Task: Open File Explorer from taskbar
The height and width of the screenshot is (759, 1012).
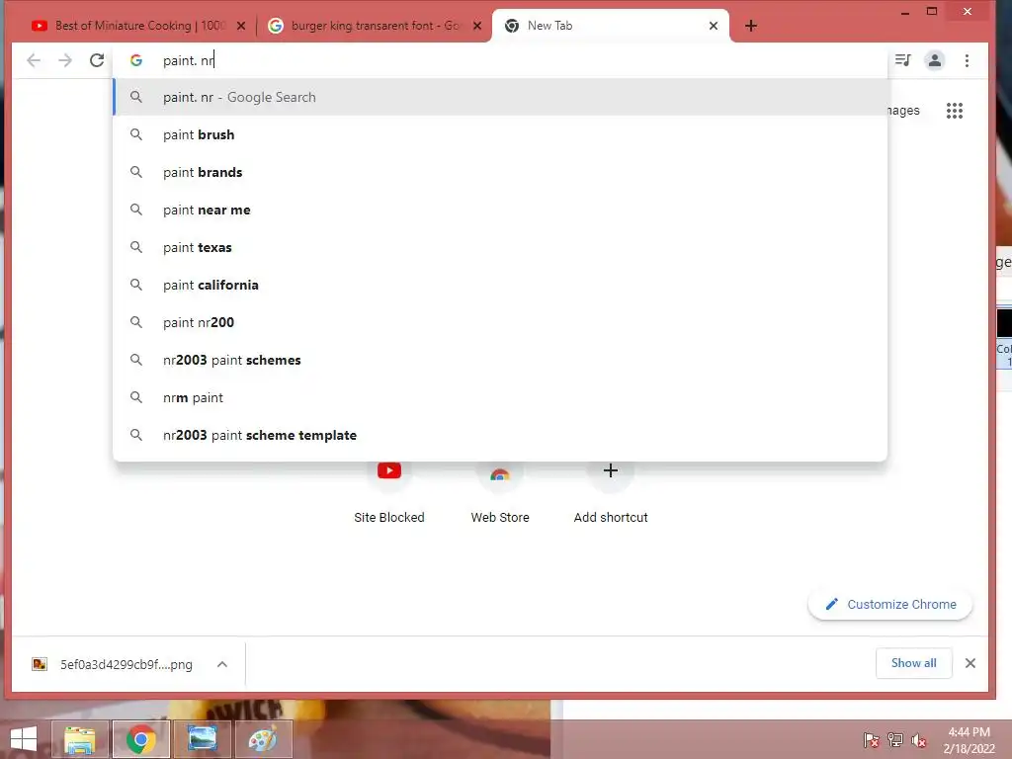Action: tap(79, 739)
